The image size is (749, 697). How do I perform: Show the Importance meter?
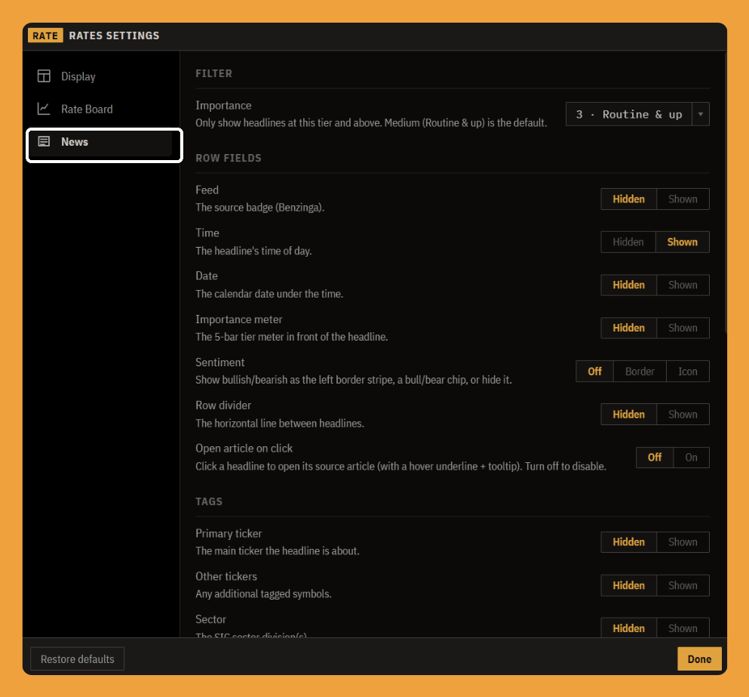[683, 328]
